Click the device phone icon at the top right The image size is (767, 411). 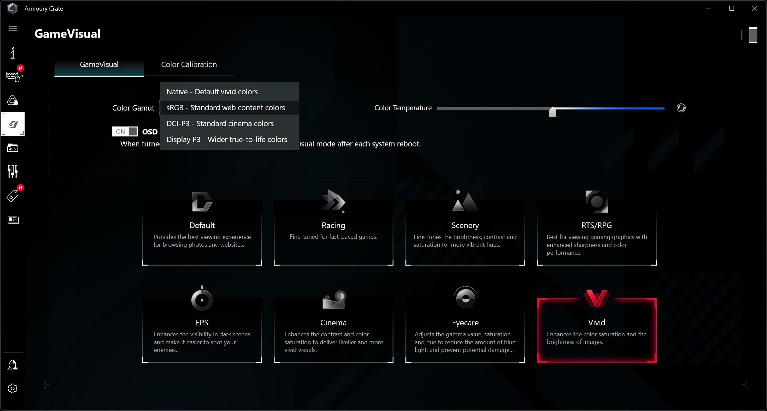(x=753, y=35)
